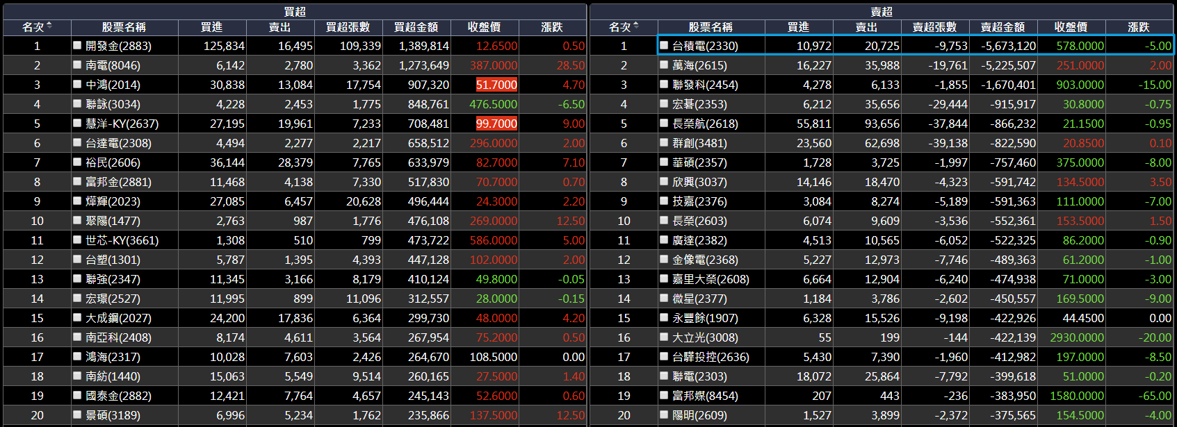Check the box next to 世芯-KY(3661)
The image size is (1177, 427).
(x=77, y=240)
